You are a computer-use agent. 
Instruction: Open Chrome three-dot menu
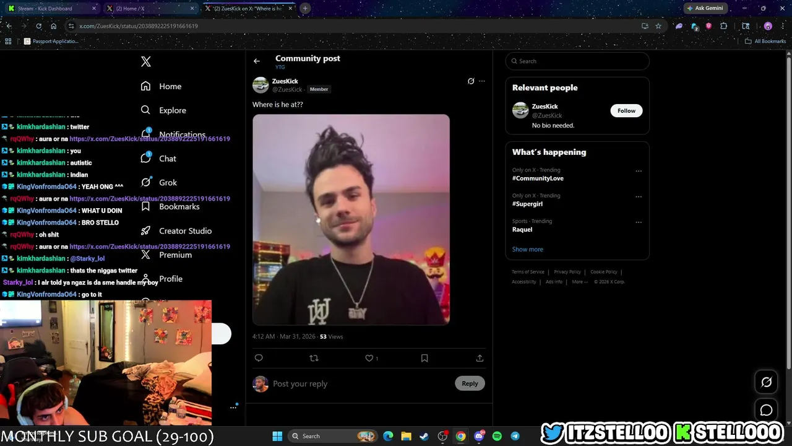[783, 26]
